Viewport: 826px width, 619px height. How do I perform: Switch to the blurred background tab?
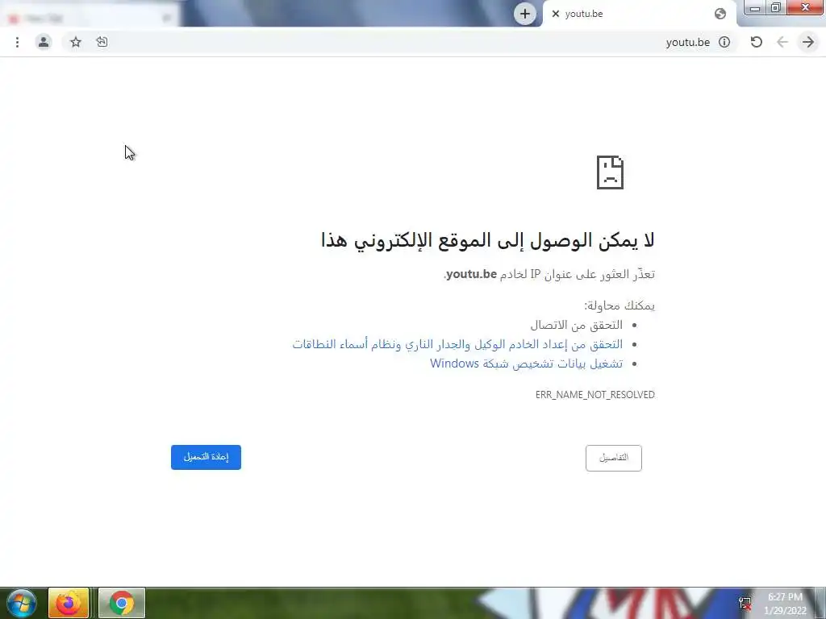90,18
